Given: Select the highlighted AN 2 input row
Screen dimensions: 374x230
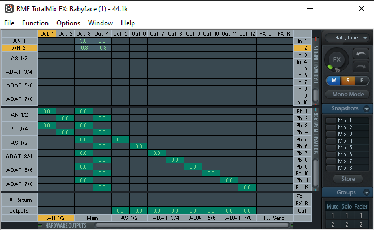Looking at the screenshot, I should (19, 48).
